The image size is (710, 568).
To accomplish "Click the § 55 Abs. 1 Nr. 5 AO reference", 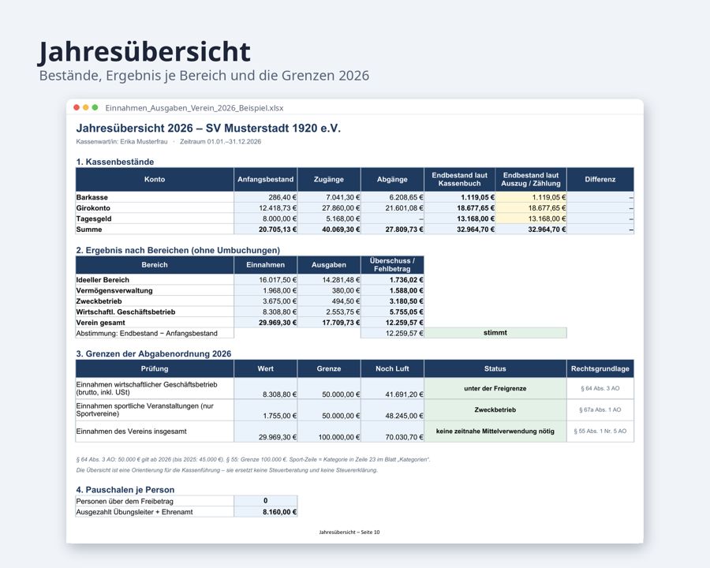I will 600,432.
